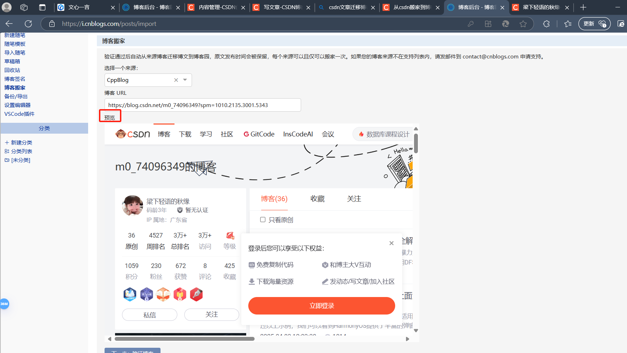Add page to favorites star icon
Viewport: 627px width, 353px height.
[523, 24]
